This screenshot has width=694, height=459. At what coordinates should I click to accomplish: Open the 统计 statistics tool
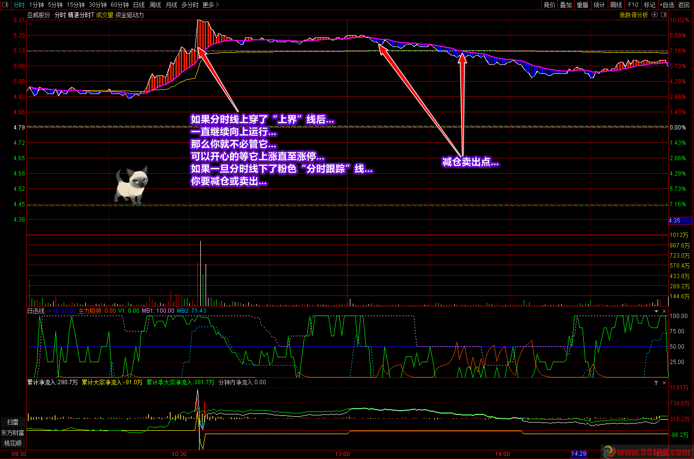[599, 5]
